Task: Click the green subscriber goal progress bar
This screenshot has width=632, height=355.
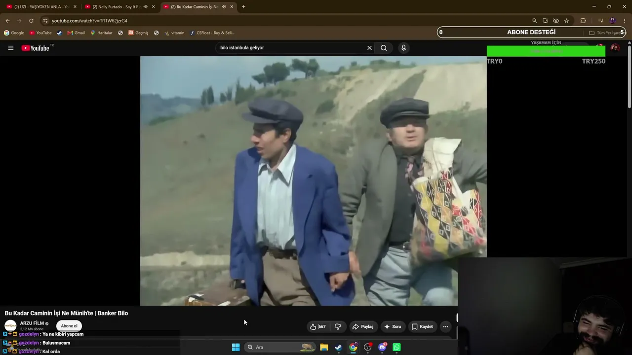Action: coord(546,51)
